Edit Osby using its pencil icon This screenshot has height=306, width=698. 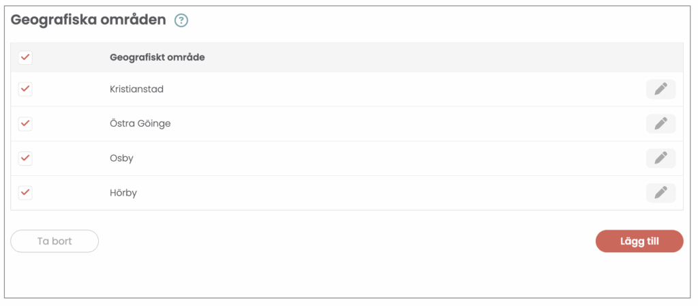click(661, 158)
